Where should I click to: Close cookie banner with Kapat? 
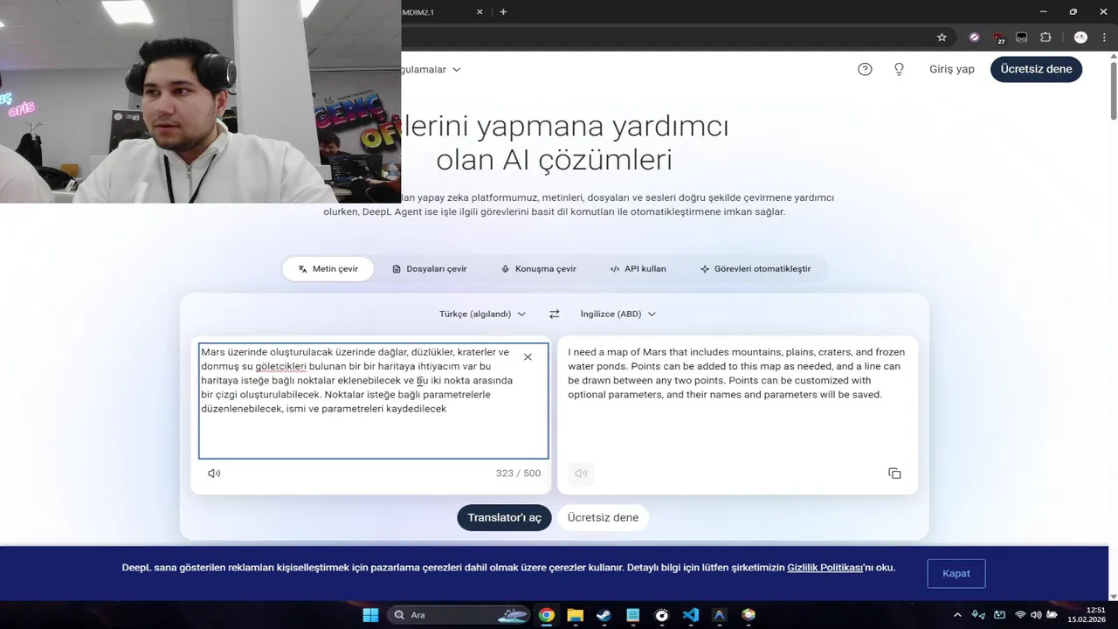(x=956, y=573)
